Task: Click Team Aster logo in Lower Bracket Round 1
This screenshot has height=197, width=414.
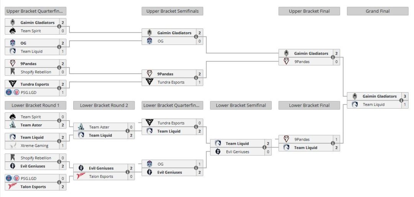Action: pos(13,125)
